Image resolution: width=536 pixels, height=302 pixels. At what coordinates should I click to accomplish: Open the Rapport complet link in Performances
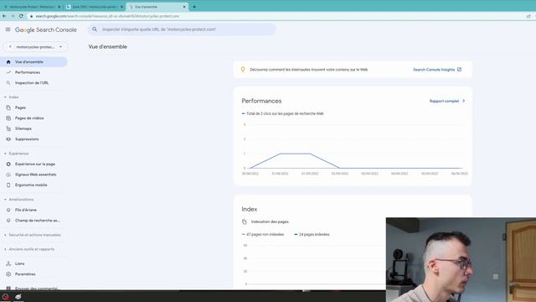[x=444, y=101]
